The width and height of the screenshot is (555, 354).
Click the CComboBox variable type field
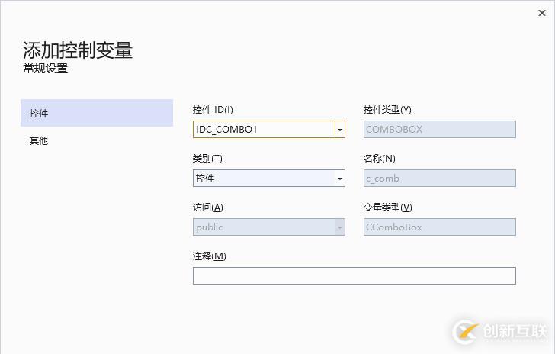pyautogui.click(x=439, y=227)
